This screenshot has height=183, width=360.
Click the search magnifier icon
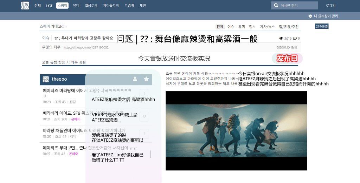(x=276, y=6)
